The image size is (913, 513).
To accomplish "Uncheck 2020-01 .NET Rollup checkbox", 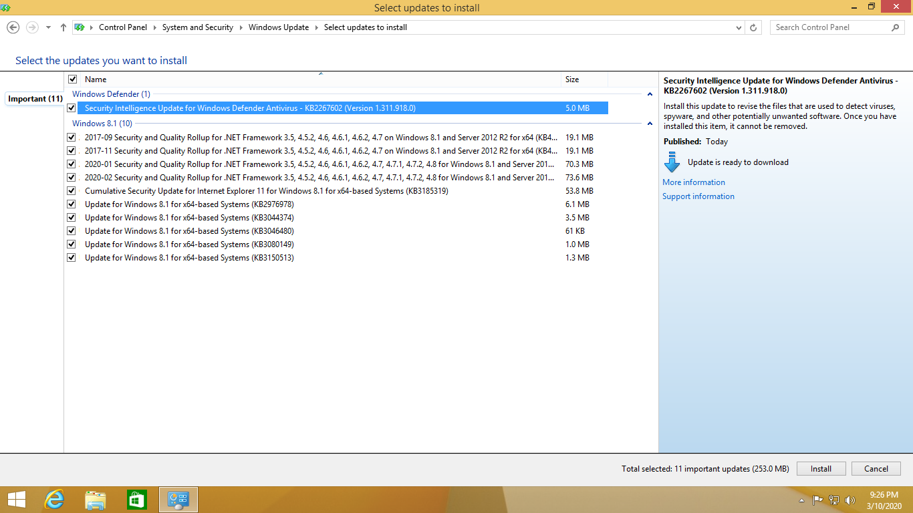I will pyautogui.click(x=72, y=164).
